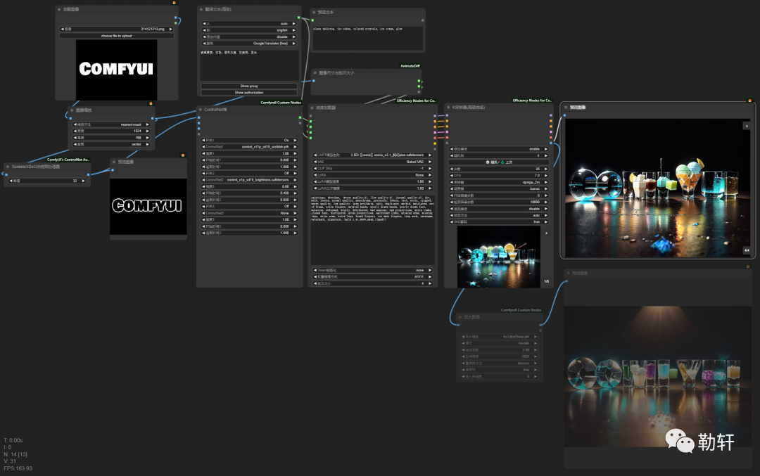Open the VAE Baked VAE dropdown
Screen dimensions: 760x476
tap(372, 162)
